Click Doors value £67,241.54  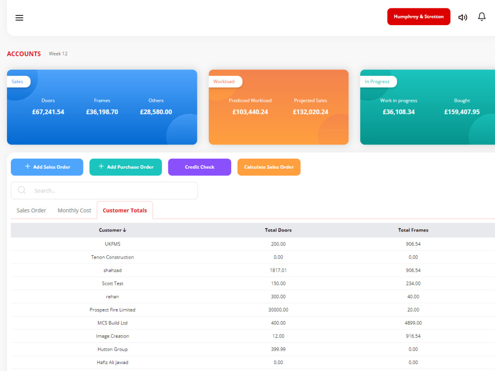48,112
